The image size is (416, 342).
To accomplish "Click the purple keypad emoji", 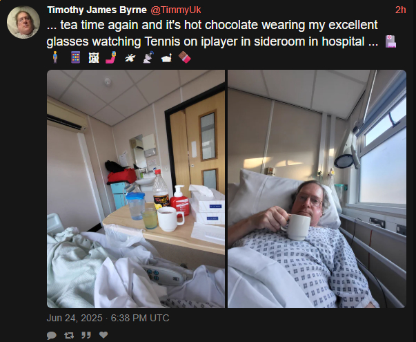I will [x=76, y=57].
